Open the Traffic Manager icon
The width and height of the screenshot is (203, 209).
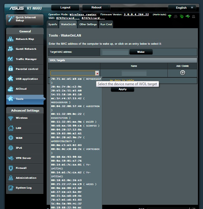10,59
